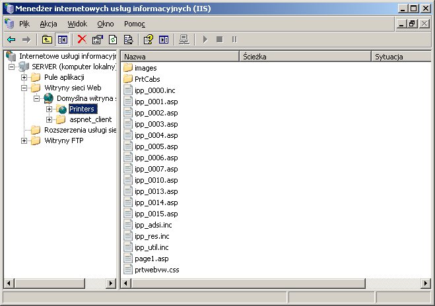
Task: Open Properties via toolbar icon
Action: click(98, 40)
